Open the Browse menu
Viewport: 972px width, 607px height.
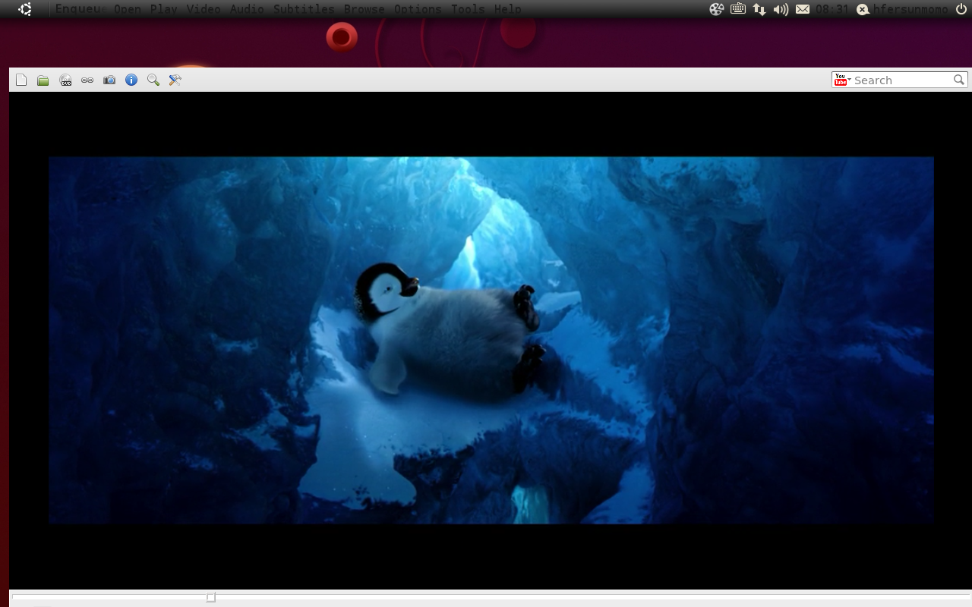[364, 9]
